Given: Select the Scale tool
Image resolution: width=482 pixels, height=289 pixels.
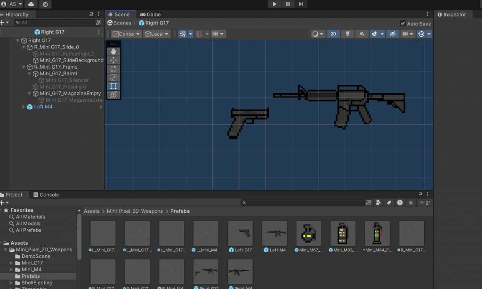Looking at the screenshot, I should tap(113, 78).
